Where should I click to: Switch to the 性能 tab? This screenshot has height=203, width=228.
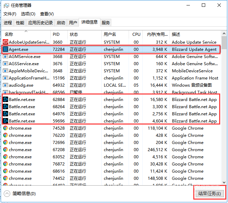[x=20, y=23]
